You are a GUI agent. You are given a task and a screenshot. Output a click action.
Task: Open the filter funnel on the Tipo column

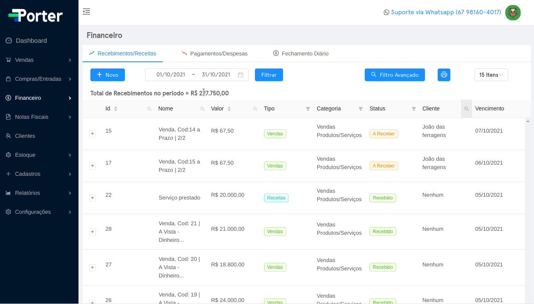(308, 108)
